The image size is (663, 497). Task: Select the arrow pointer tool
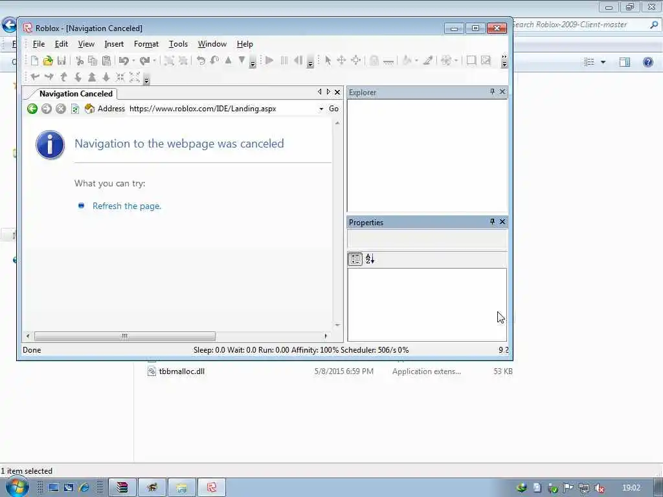click(328, 60)
